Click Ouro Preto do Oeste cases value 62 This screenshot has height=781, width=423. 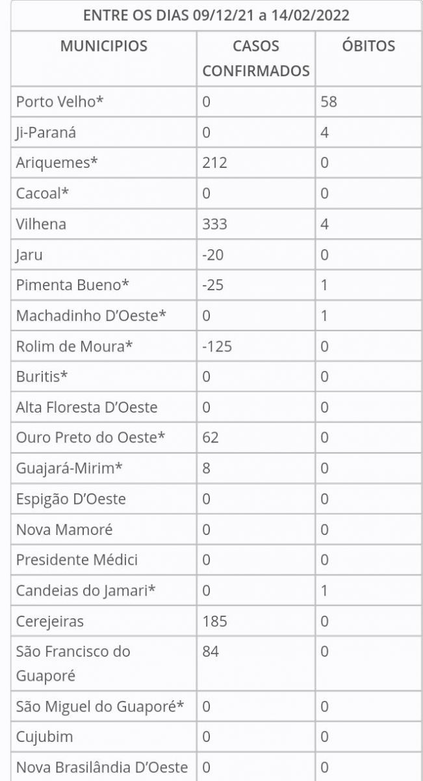pos(211,437)
